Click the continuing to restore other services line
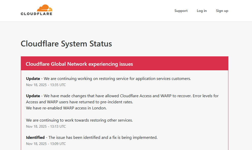The image size is (252, 150). (79, 120)
